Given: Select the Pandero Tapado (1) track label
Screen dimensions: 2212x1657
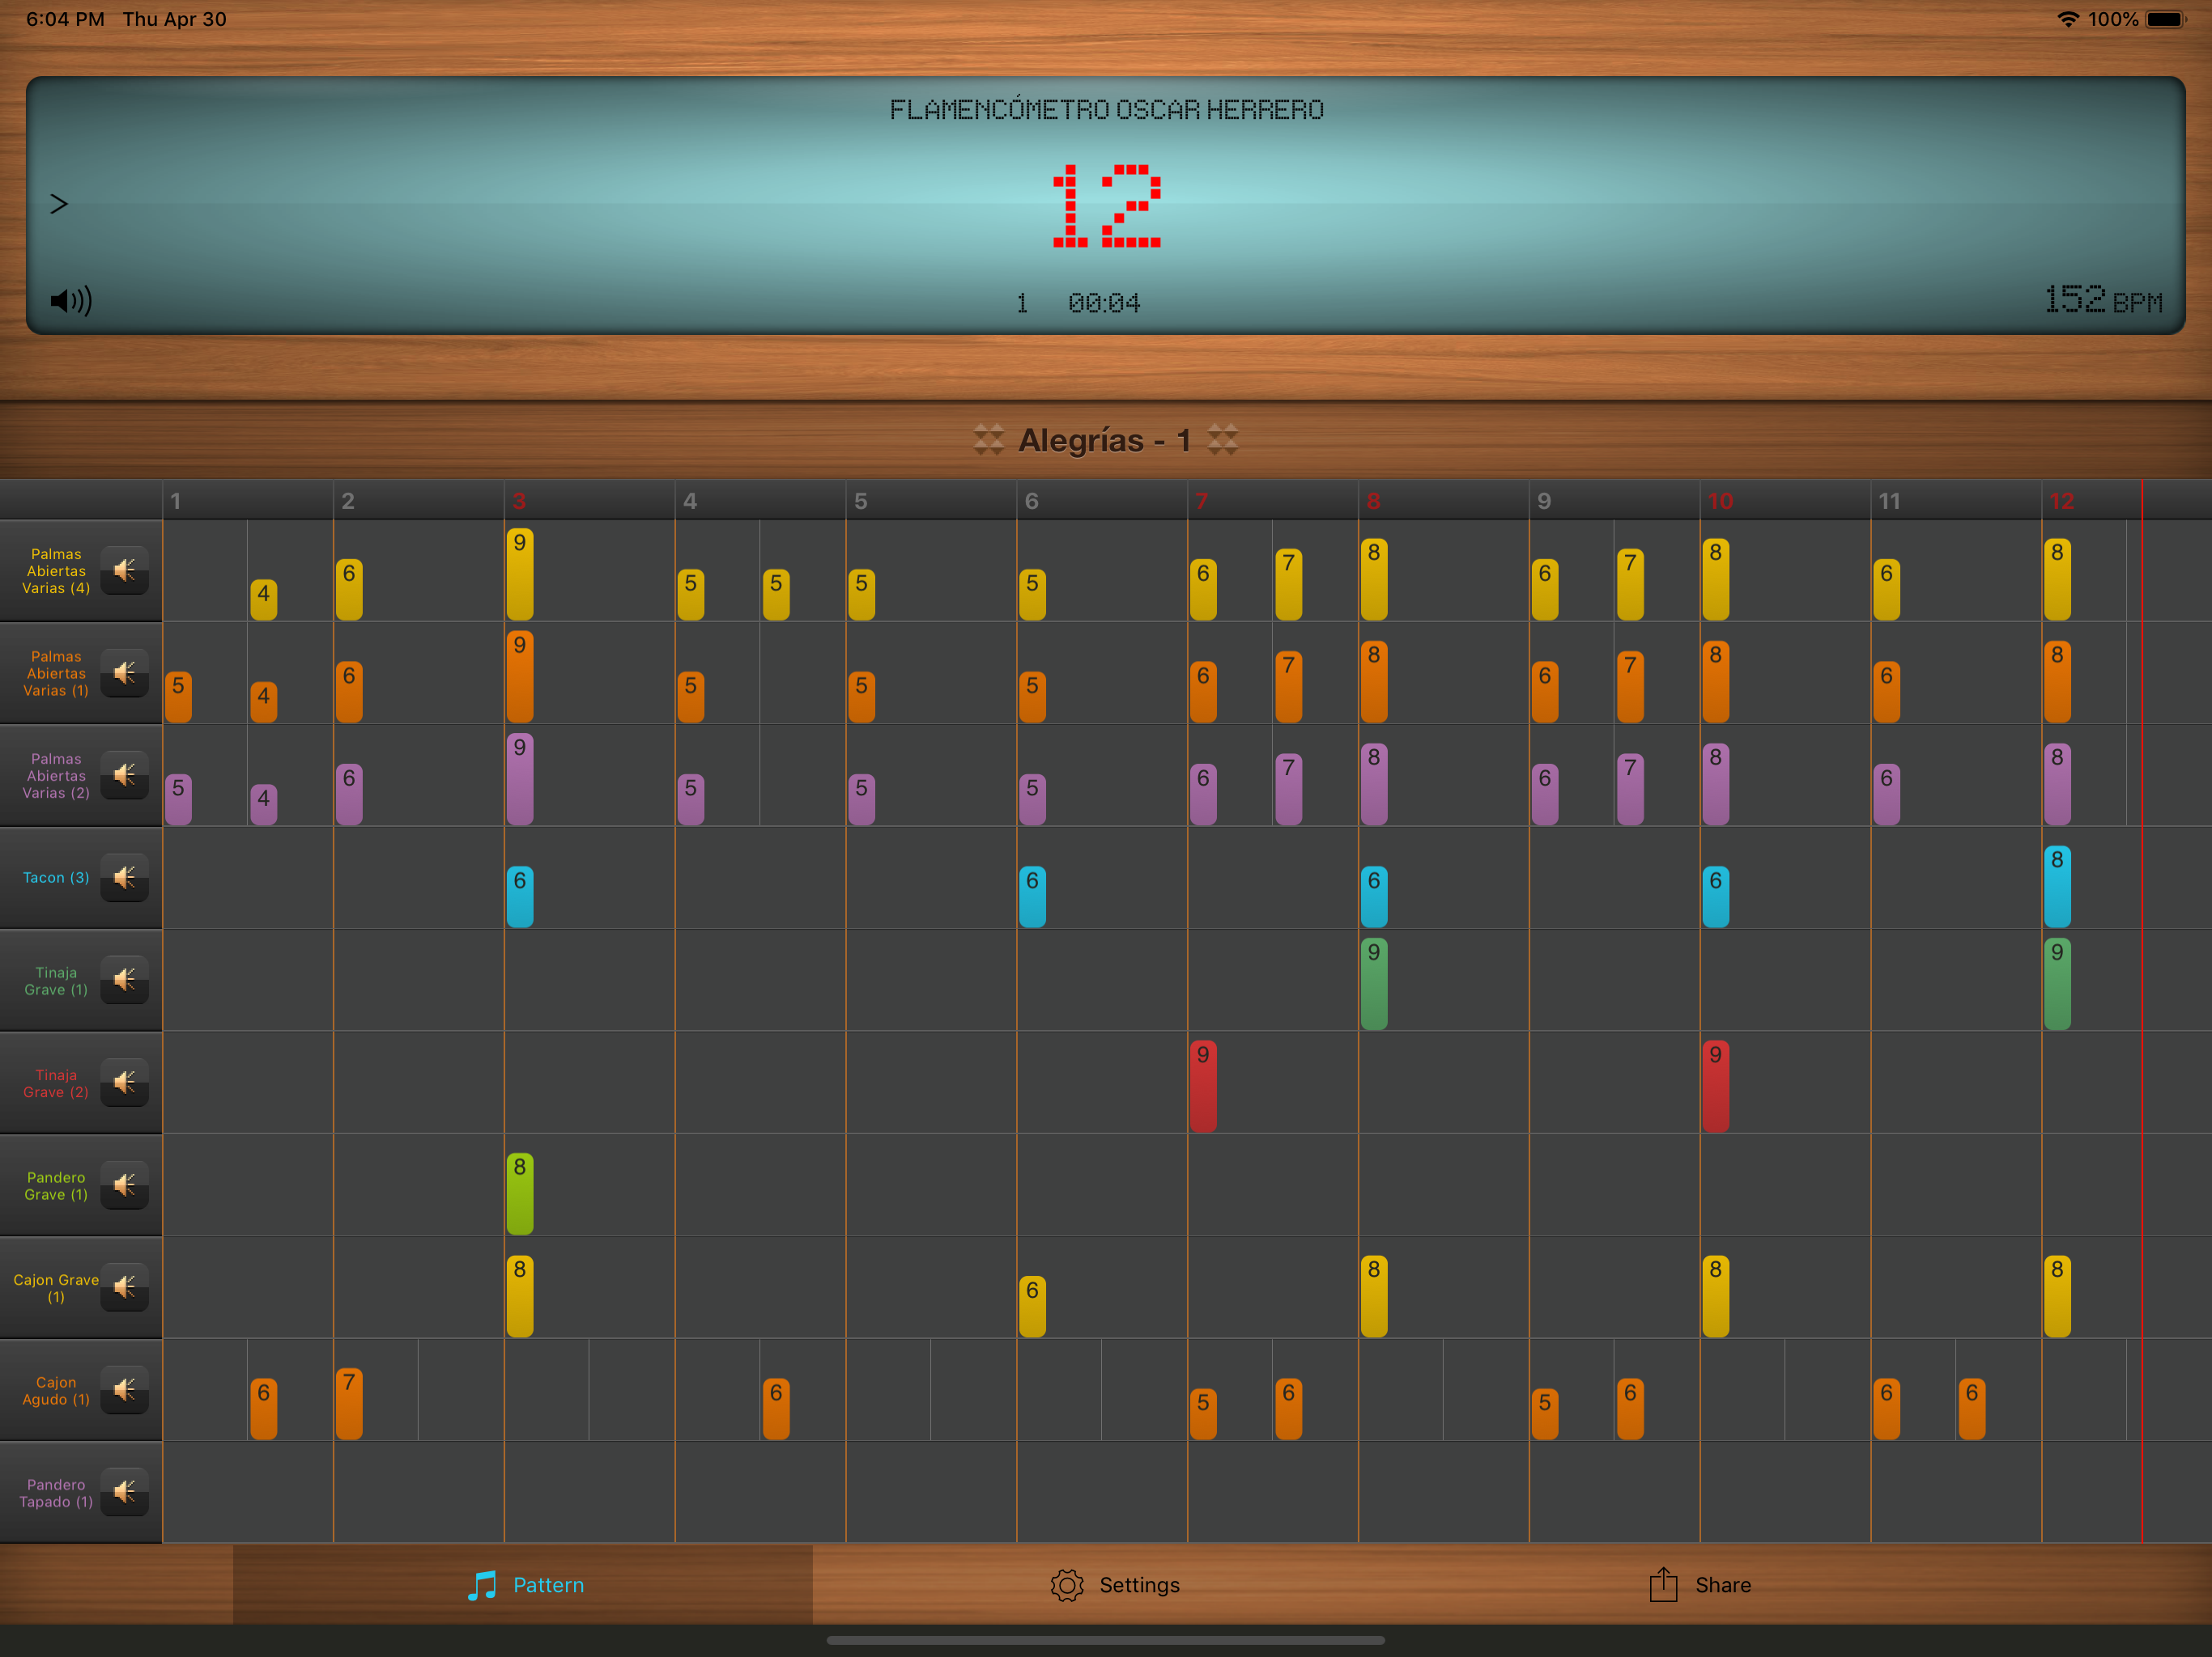Looking at the screenshot, I should 56,1493.
